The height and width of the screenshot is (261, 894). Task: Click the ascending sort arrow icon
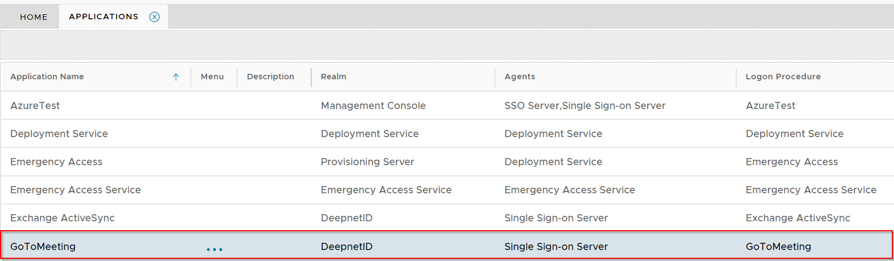tap(176, 77)
